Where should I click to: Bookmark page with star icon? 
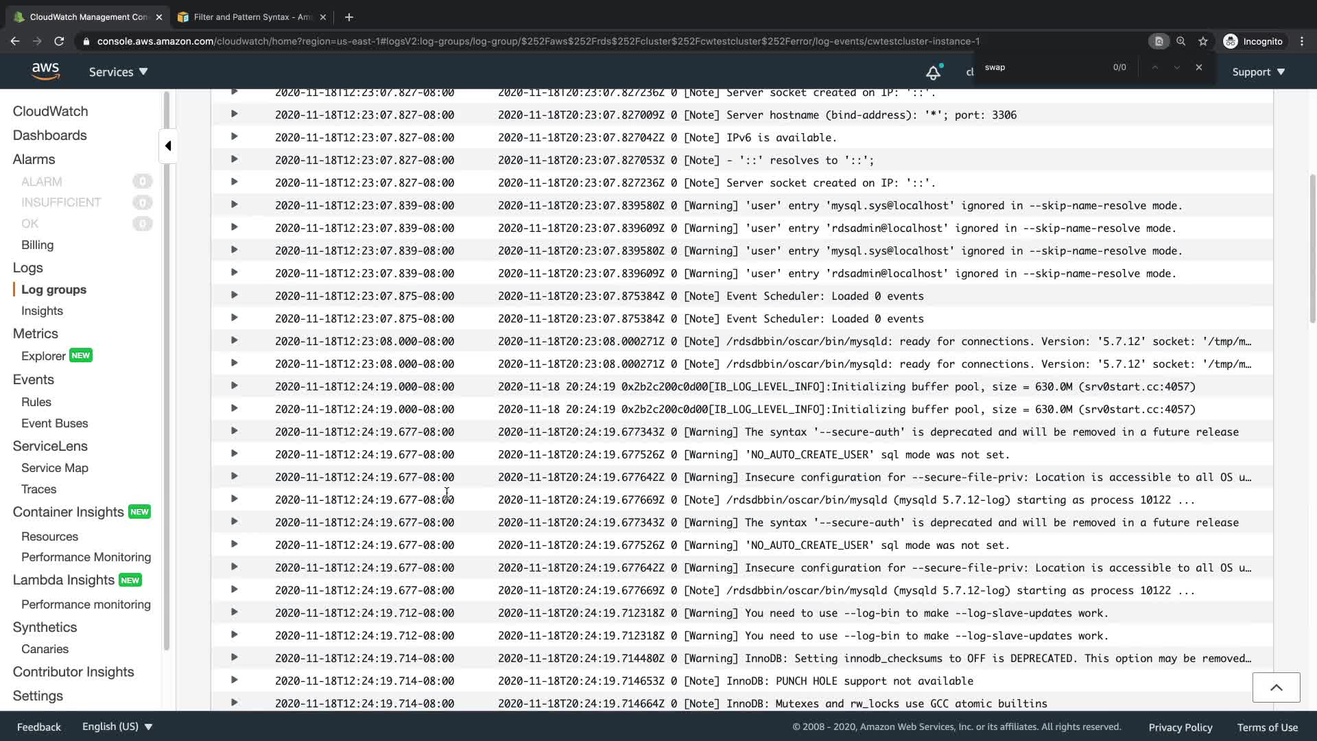[x=1203, y=41]
